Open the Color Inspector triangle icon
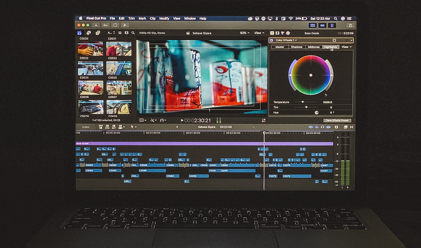 (283, 33)
